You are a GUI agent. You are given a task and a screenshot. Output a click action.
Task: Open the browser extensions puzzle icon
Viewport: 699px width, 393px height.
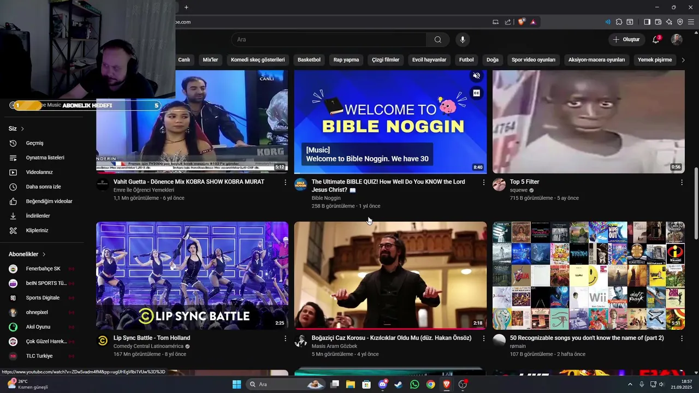(619, 22)
